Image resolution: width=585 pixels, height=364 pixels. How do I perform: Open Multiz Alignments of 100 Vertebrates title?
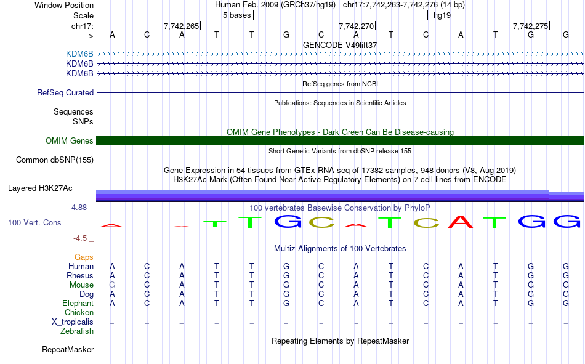click(x=340, y=249)
